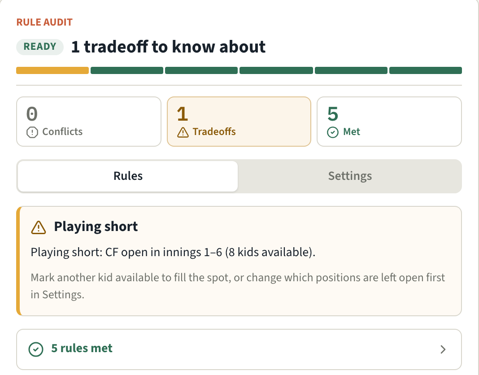Open the 5 rules met row

(x=239, y=349)
